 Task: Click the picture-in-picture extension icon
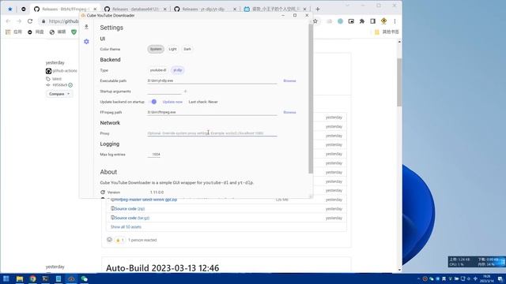351,21
